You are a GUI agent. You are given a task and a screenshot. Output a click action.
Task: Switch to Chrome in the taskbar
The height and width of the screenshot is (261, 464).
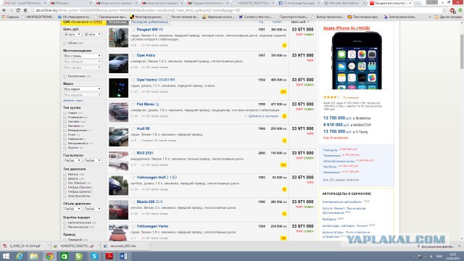49,256
